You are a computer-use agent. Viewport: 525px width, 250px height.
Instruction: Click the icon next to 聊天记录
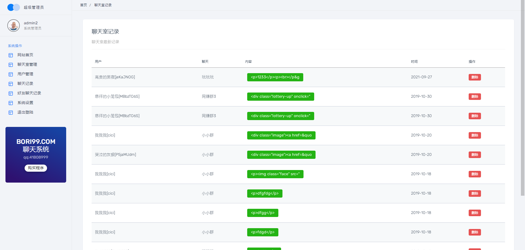(x=11, y=84)
